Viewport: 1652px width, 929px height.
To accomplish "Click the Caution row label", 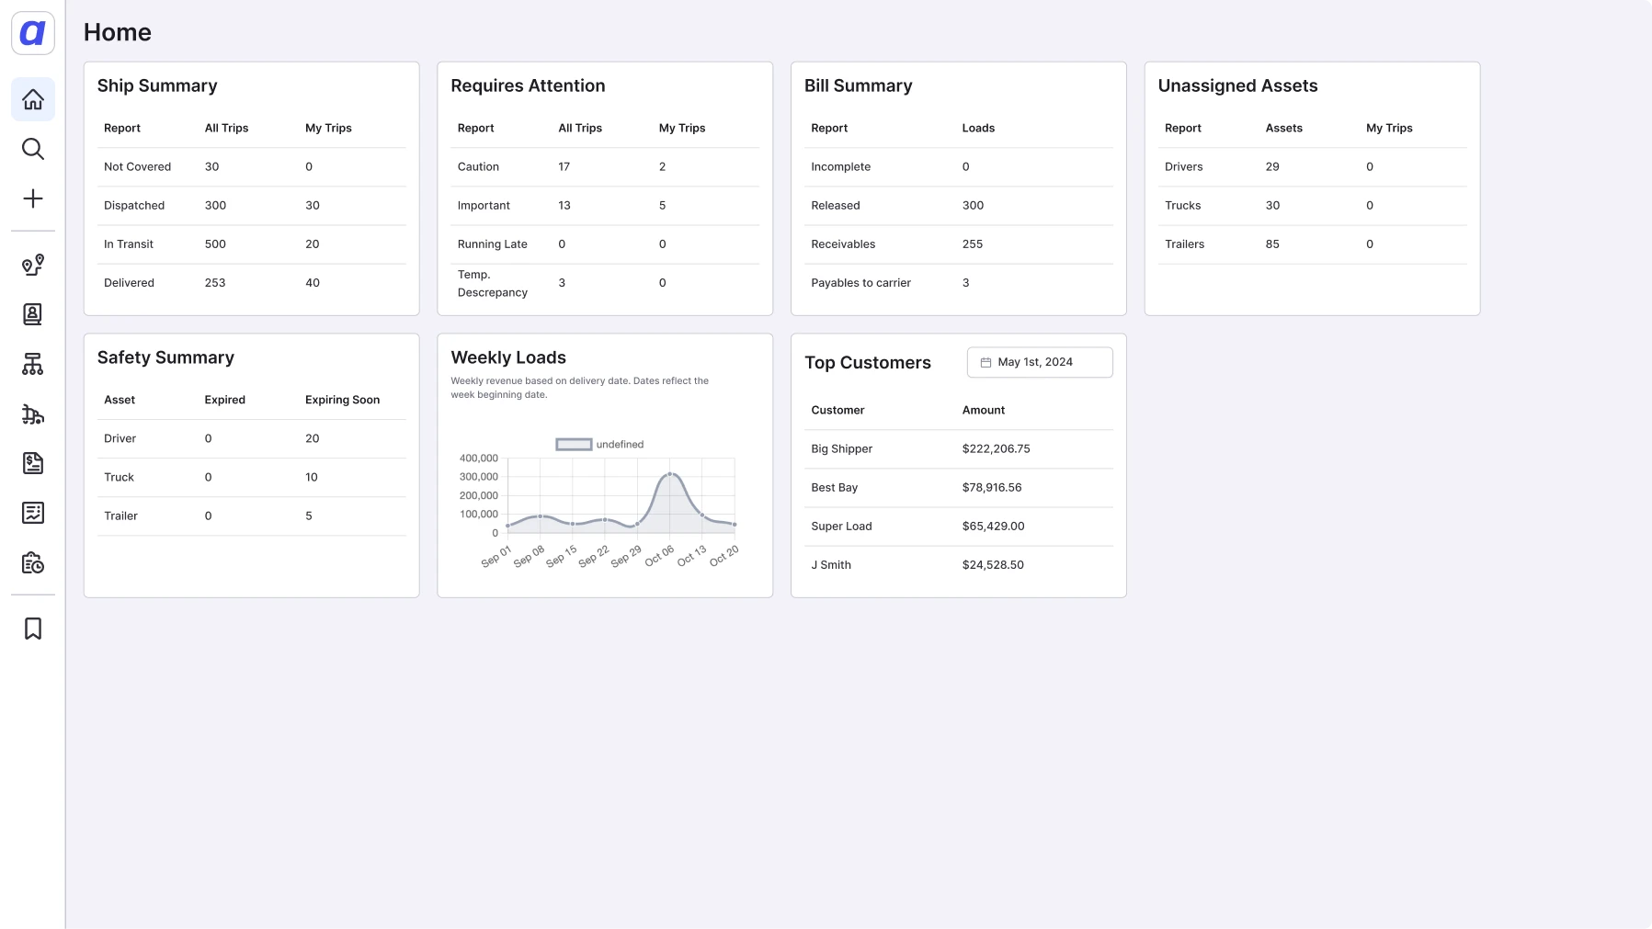I will 478,167.
